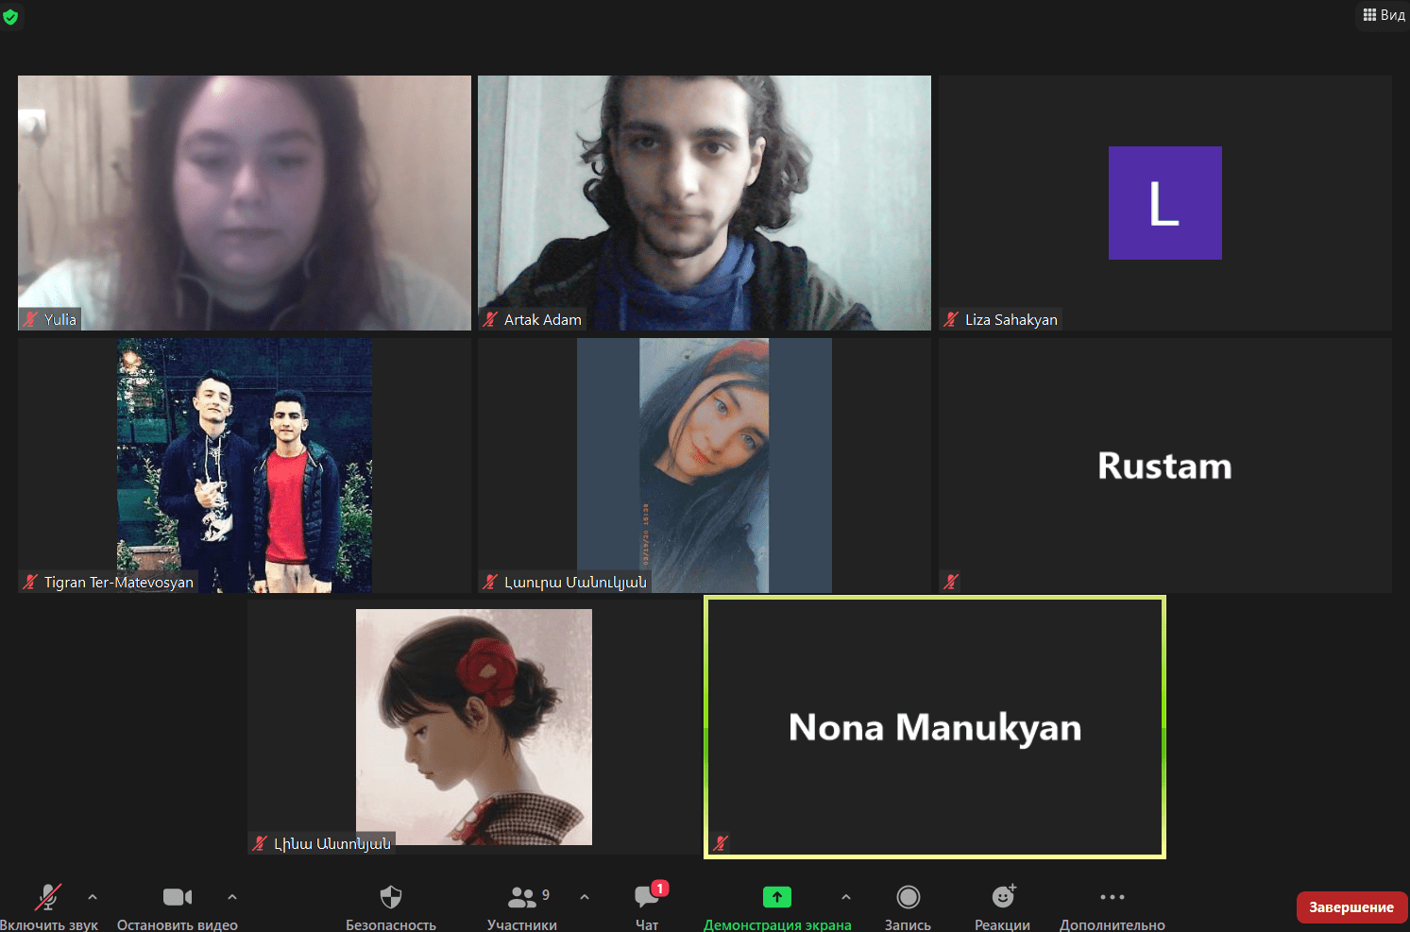Screen dimensions: 1410x932
Task: End meeting with Завершение button
Action: [1351, 907]
